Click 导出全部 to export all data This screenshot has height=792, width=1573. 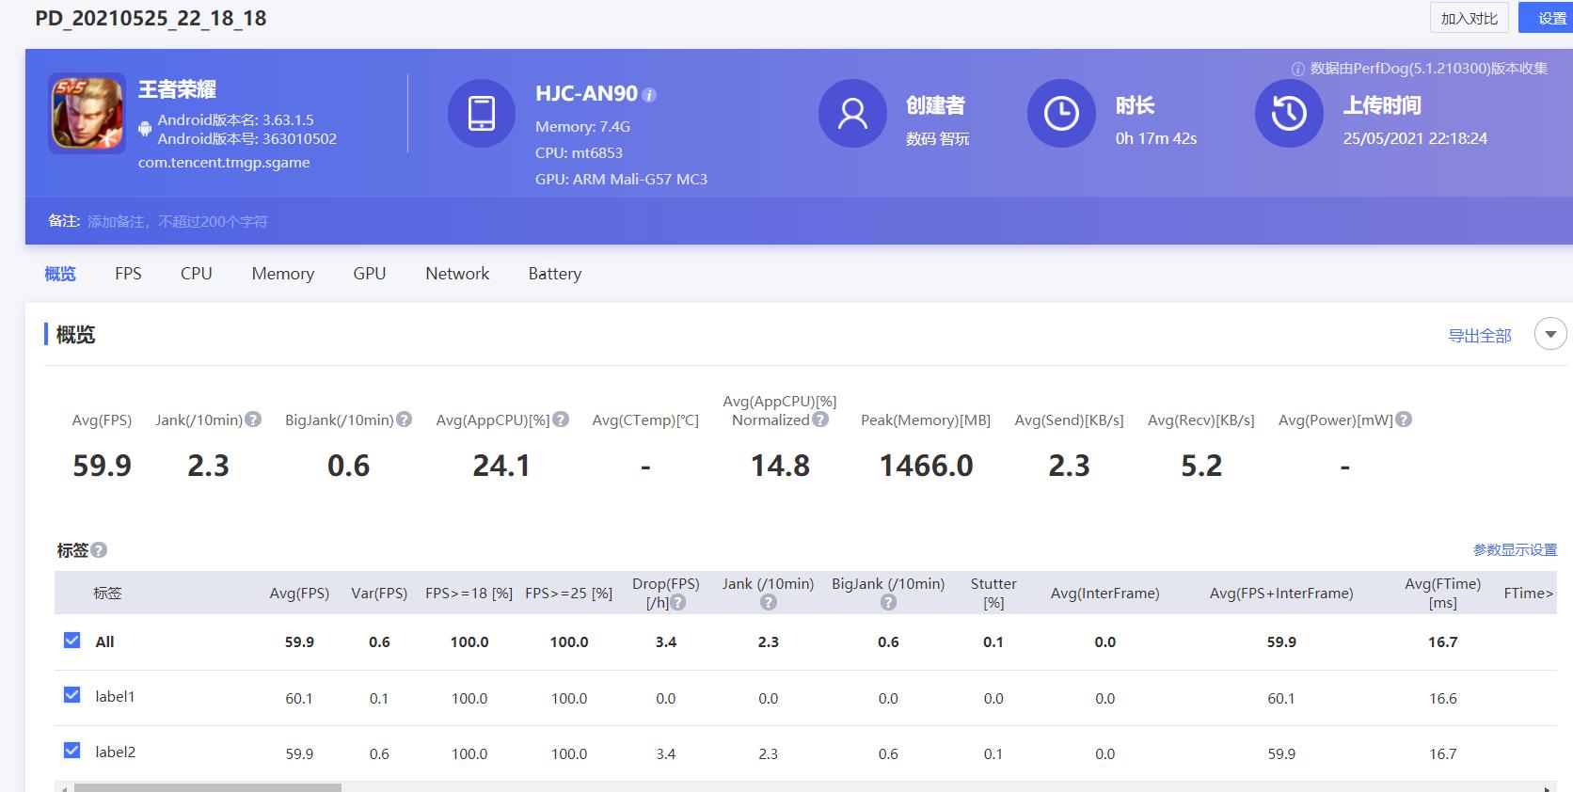[x=1479, y=336]
